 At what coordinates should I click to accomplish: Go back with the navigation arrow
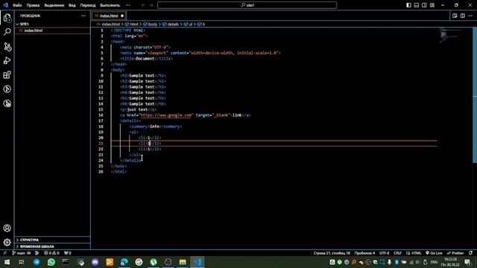(x=143, y=5)
